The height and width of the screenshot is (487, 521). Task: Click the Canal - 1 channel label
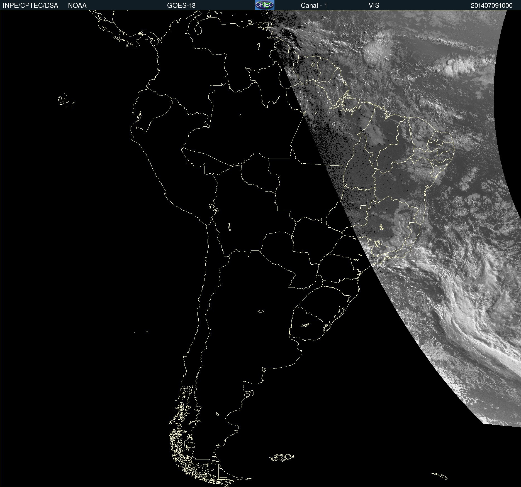[314, 6]
